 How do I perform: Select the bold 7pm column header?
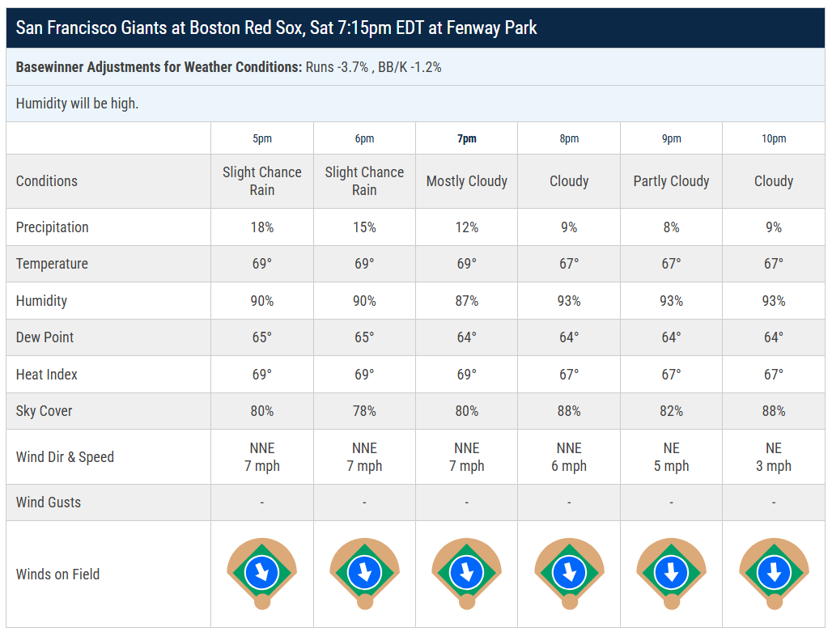467,138
